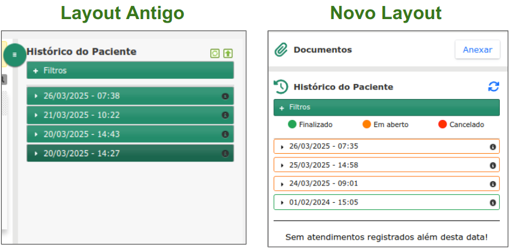Refresh patient history in old layout
513x251 pixels.
pyautogui.click(x=215, y=53)
